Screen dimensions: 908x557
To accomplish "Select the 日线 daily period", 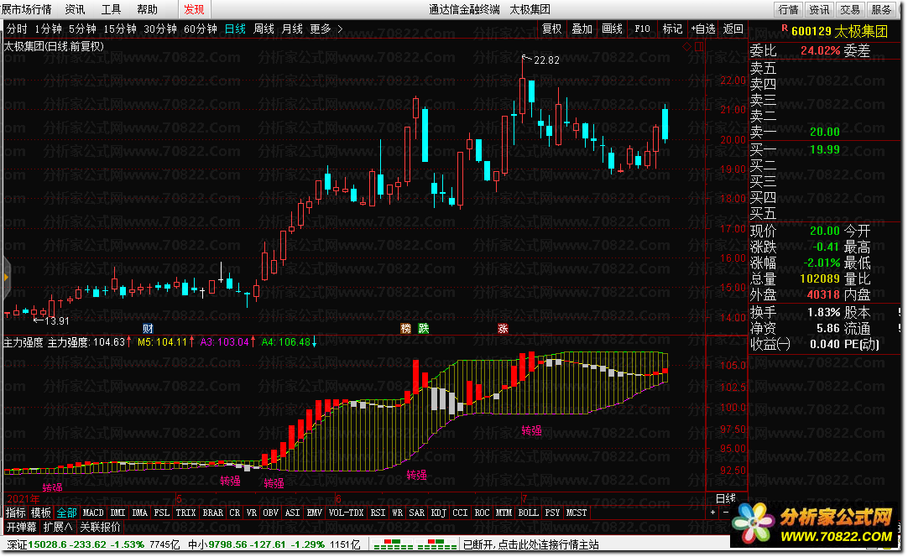I will tap(235, 29).
